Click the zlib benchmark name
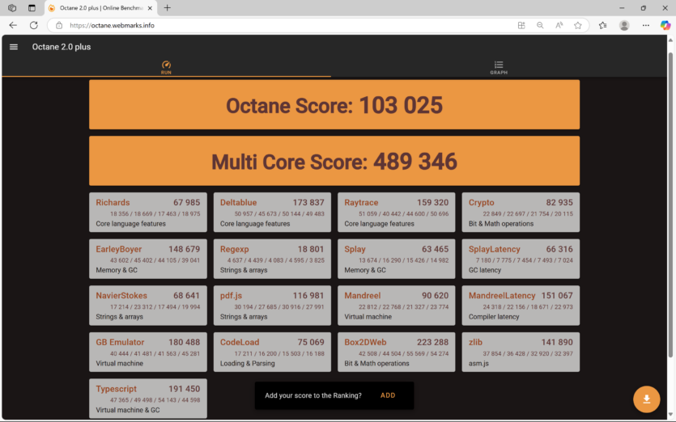Image resolution: width=676 pixels, height=422 pixels. coord(475,342)
